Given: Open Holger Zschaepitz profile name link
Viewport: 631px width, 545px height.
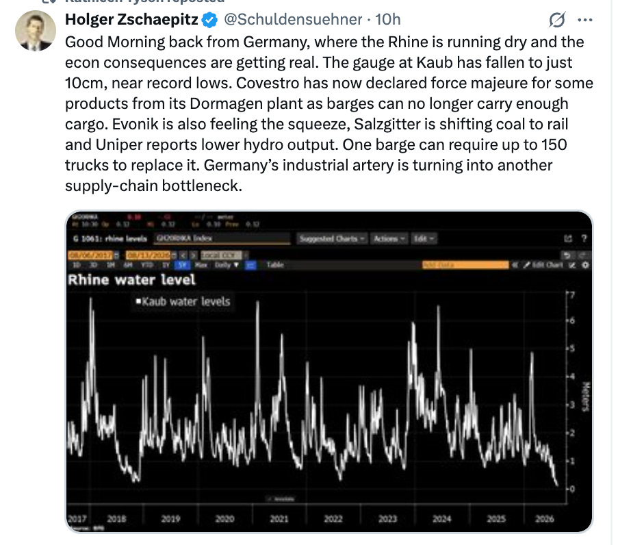Looking at the screenshot, I should pyautogui.click(x=131, y=19).
